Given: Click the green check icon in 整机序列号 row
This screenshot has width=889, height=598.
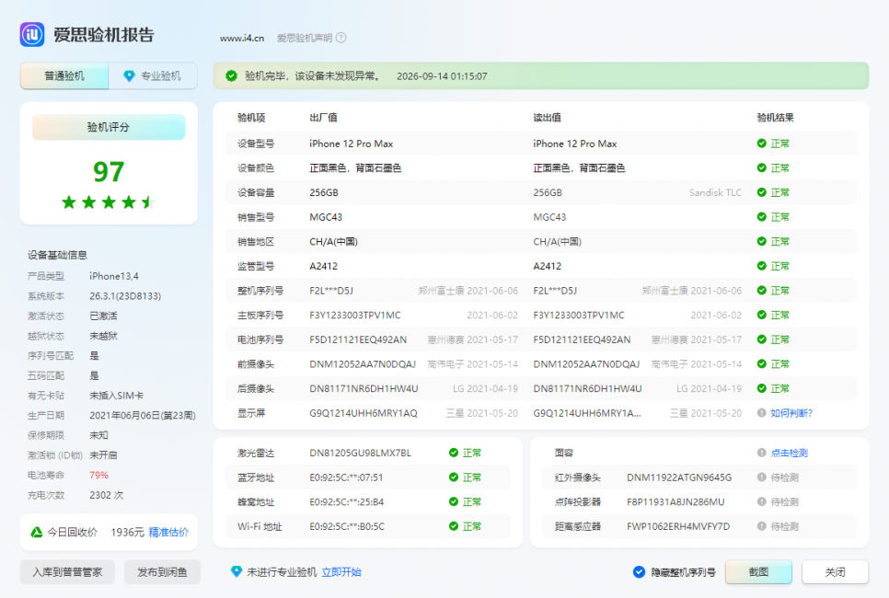Looking at the screenshot, I should pyautogui.click(x=762, y=290).
